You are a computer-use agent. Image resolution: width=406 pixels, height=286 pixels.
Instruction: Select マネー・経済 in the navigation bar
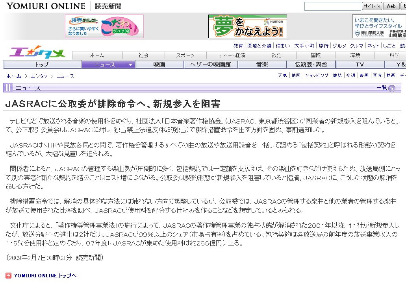tap(232, 55)
